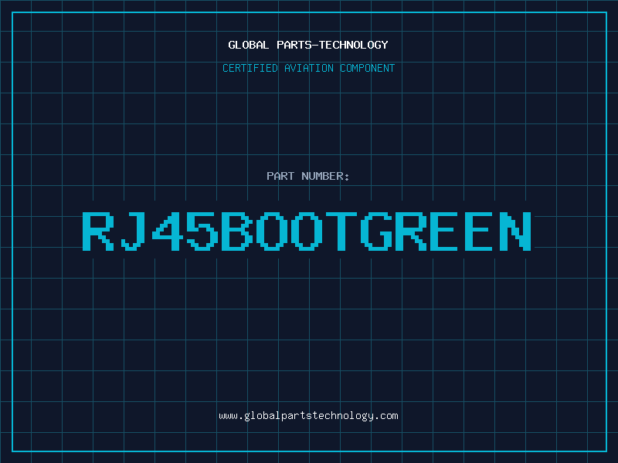Open www.globalpartstechnology.com link
Image resolution: width=618 pixels, height=463 pixels.
[x=308, y=416]
